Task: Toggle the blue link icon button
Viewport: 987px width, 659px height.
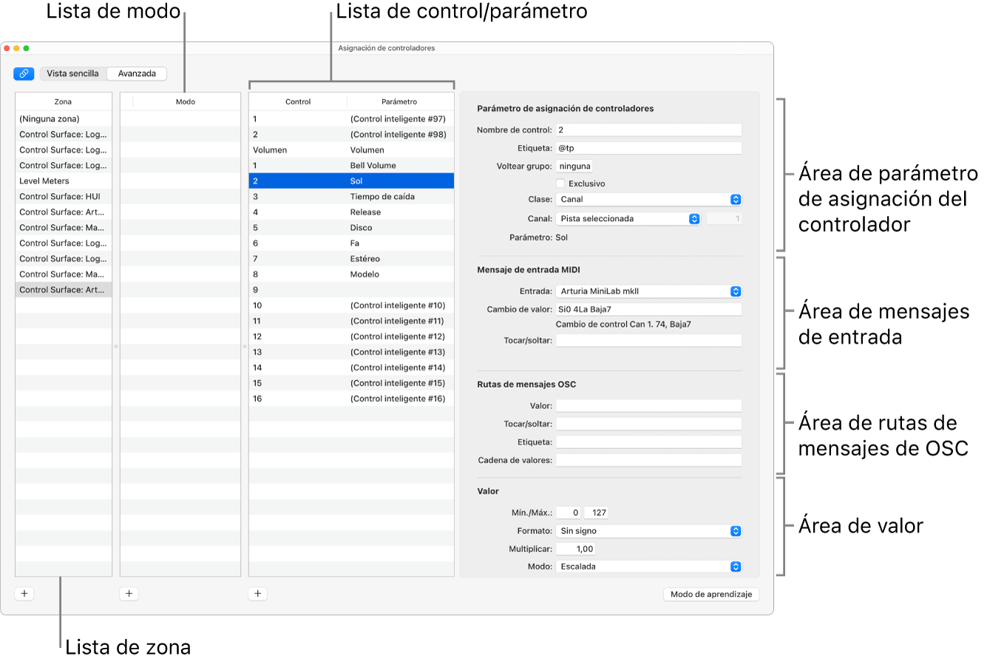Action: tap(24, 74)
